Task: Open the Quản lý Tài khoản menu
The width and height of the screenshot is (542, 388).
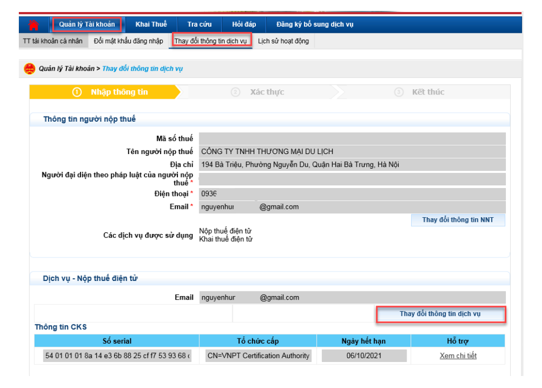Action: tap(87, 25)
